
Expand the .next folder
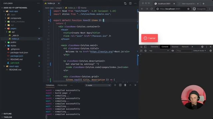13,15
